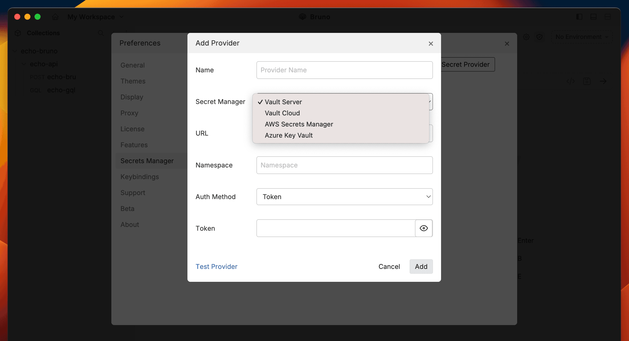Open the Auth Method Token dropdown
629x341 pixels.
point(344,197)
